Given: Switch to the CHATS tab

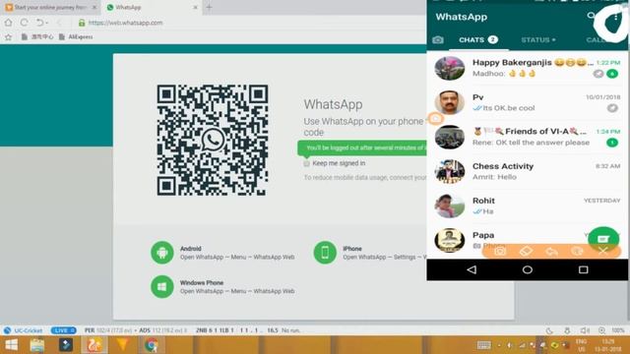Looking at the screenshot, I should click(478, 39).
